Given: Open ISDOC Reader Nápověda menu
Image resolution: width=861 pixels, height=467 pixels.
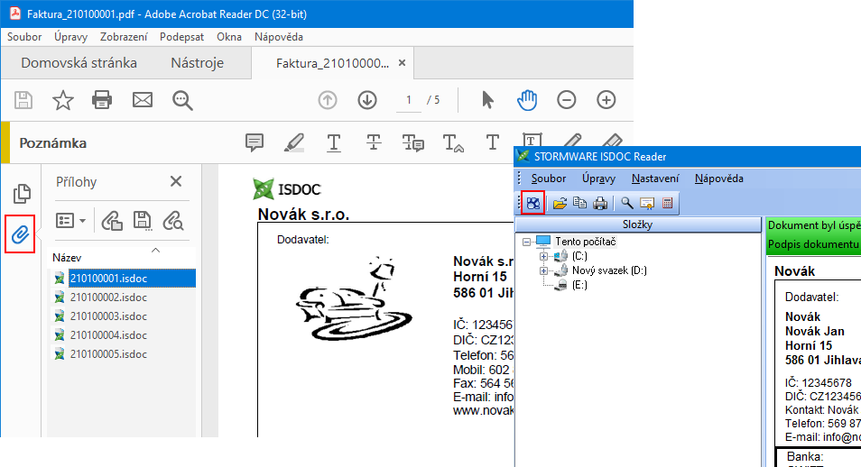Looking at the screenshot, I should 718,179.
